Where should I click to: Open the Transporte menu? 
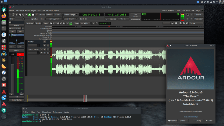[20, 10]
